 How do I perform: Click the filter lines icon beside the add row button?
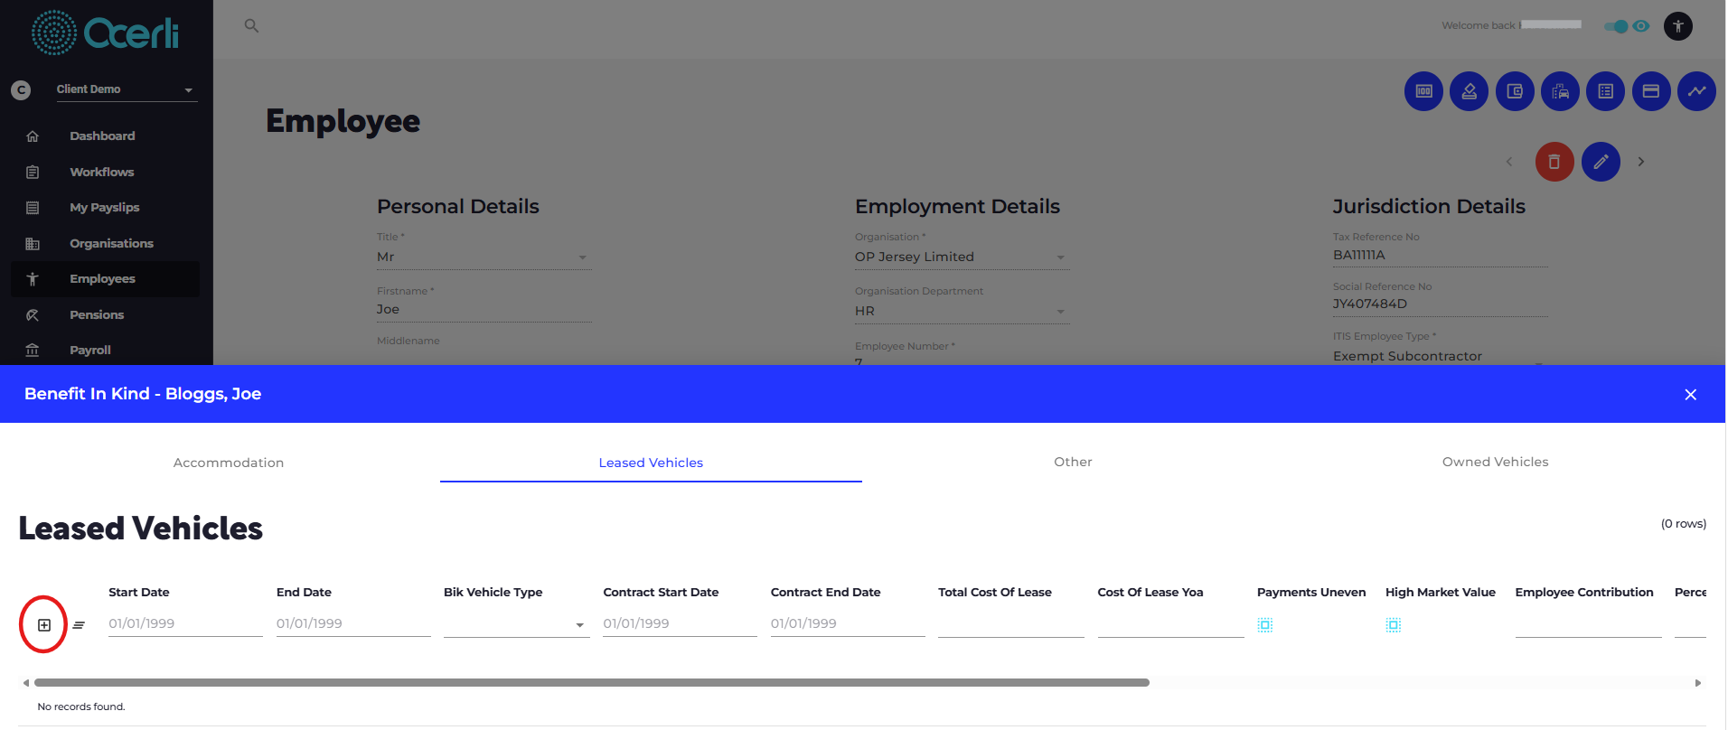(x=79, y=625)
